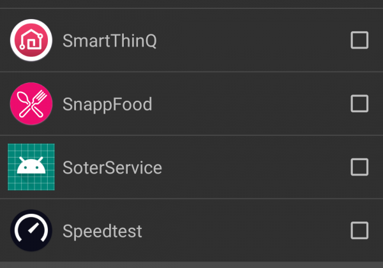Tap the SoterService green Android icon
This screenshot has width=383, height=268.
(x=31, y=167)
